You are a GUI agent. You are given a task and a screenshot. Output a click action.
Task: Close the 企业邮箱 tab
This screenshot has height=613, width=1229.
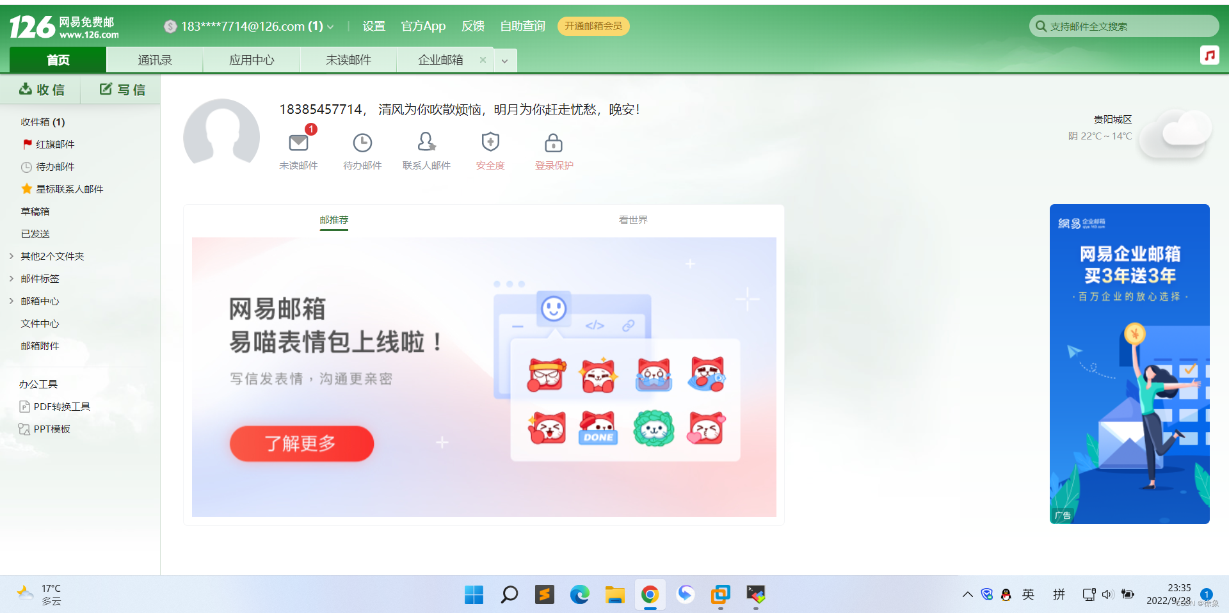point(483,60)
